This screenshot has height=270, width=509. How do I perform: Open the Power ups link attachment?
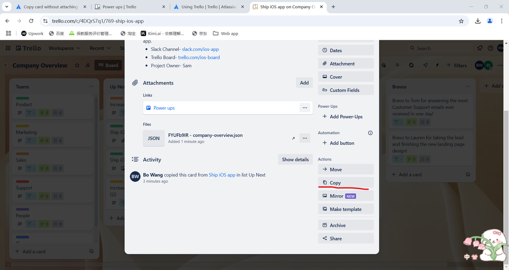click(164, 108)
